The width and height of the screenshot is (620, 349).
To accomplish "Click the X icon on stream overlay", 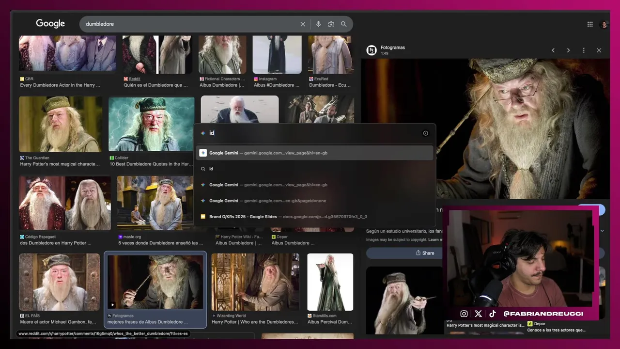I will pos(478,314).
